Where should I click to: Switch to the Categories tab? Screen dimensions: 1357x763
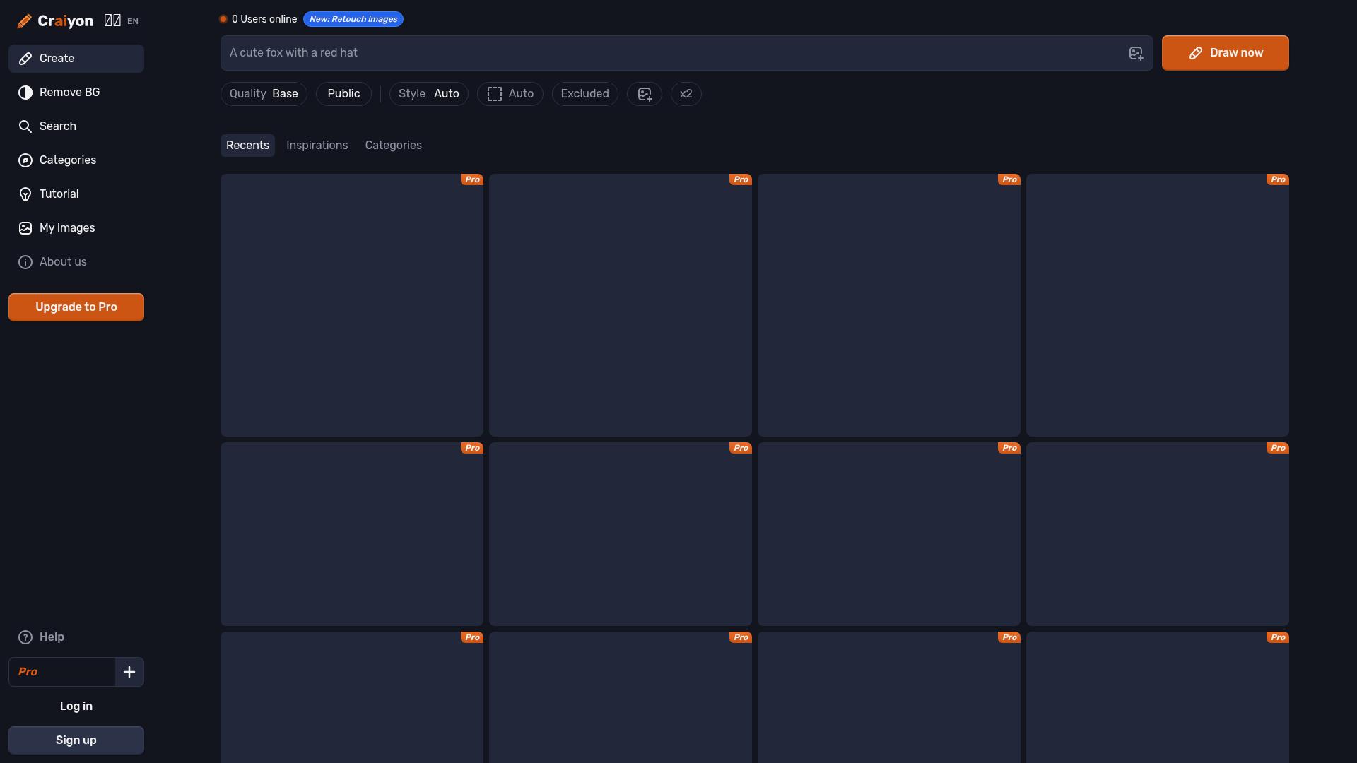pyautogui.click(x=393, y=145)
